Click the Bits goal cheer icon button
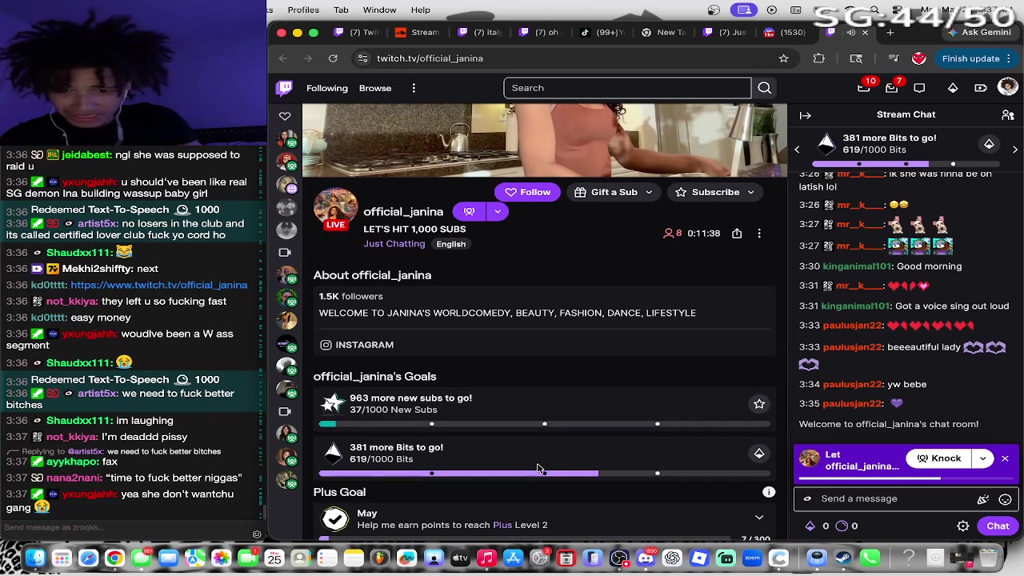 [x=759, y=454]
